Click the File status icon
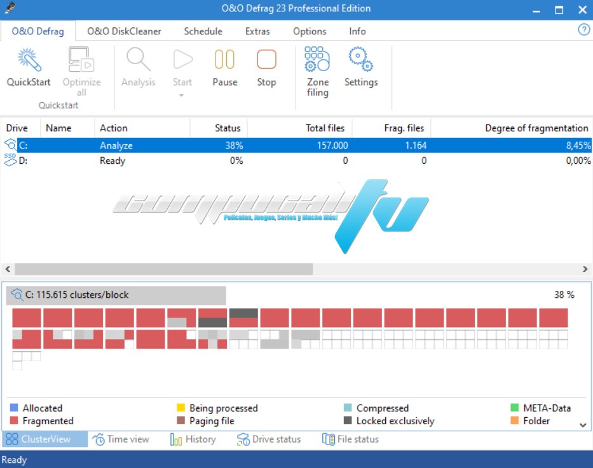 pyautogui.click(x=328, y=439)
